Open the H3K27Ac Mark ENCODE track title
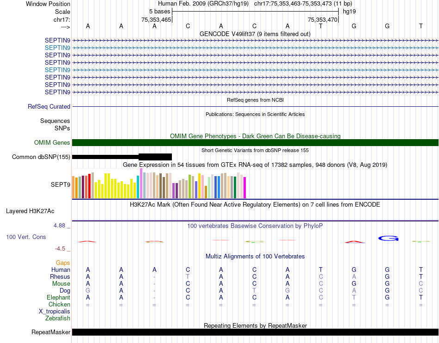439x343 pixels. click(x=255, y=204)
